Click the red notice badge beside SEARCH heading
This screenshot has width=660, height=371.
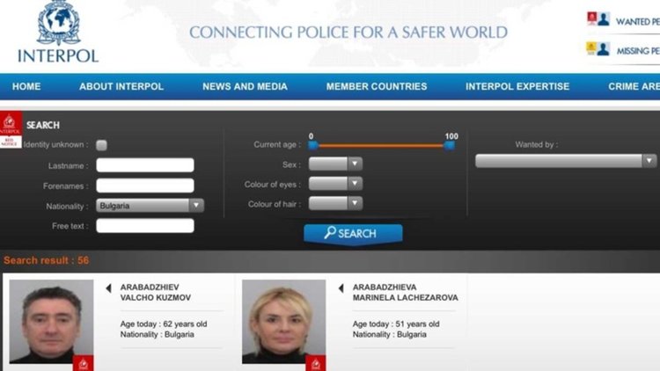click(11, 129)
